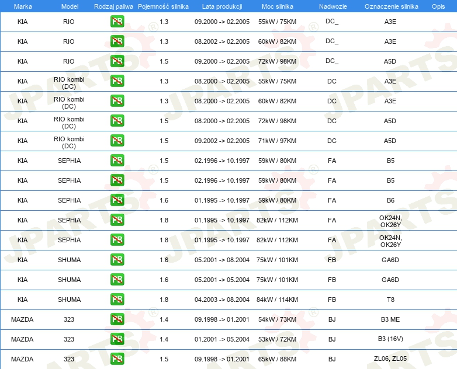
Task: Click fuel icon in SEPHIA 1.6 B6 row
Action: [117, 200]
